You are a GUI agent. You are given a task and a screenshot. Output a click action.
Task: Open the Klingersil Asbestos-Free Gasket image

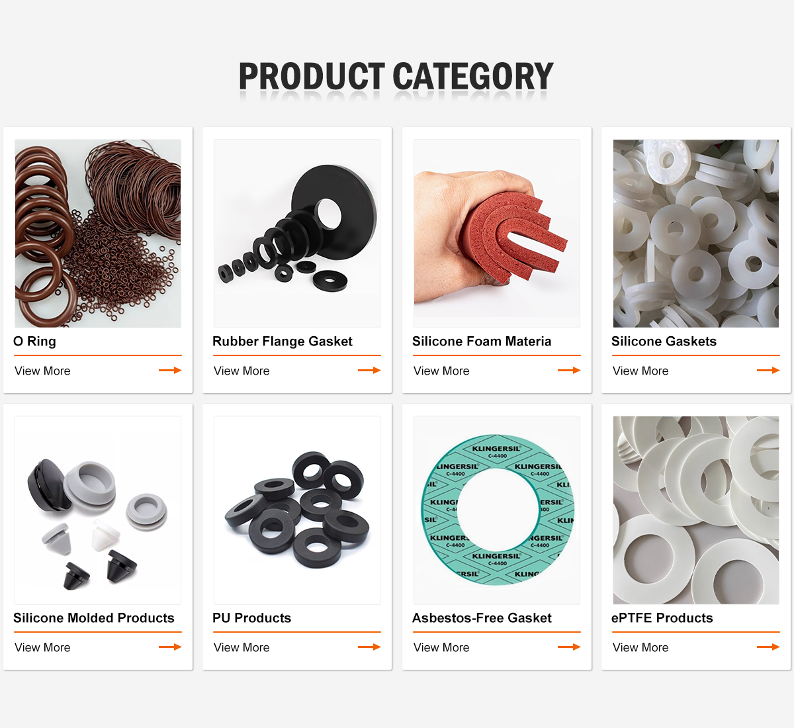[497, 510]
